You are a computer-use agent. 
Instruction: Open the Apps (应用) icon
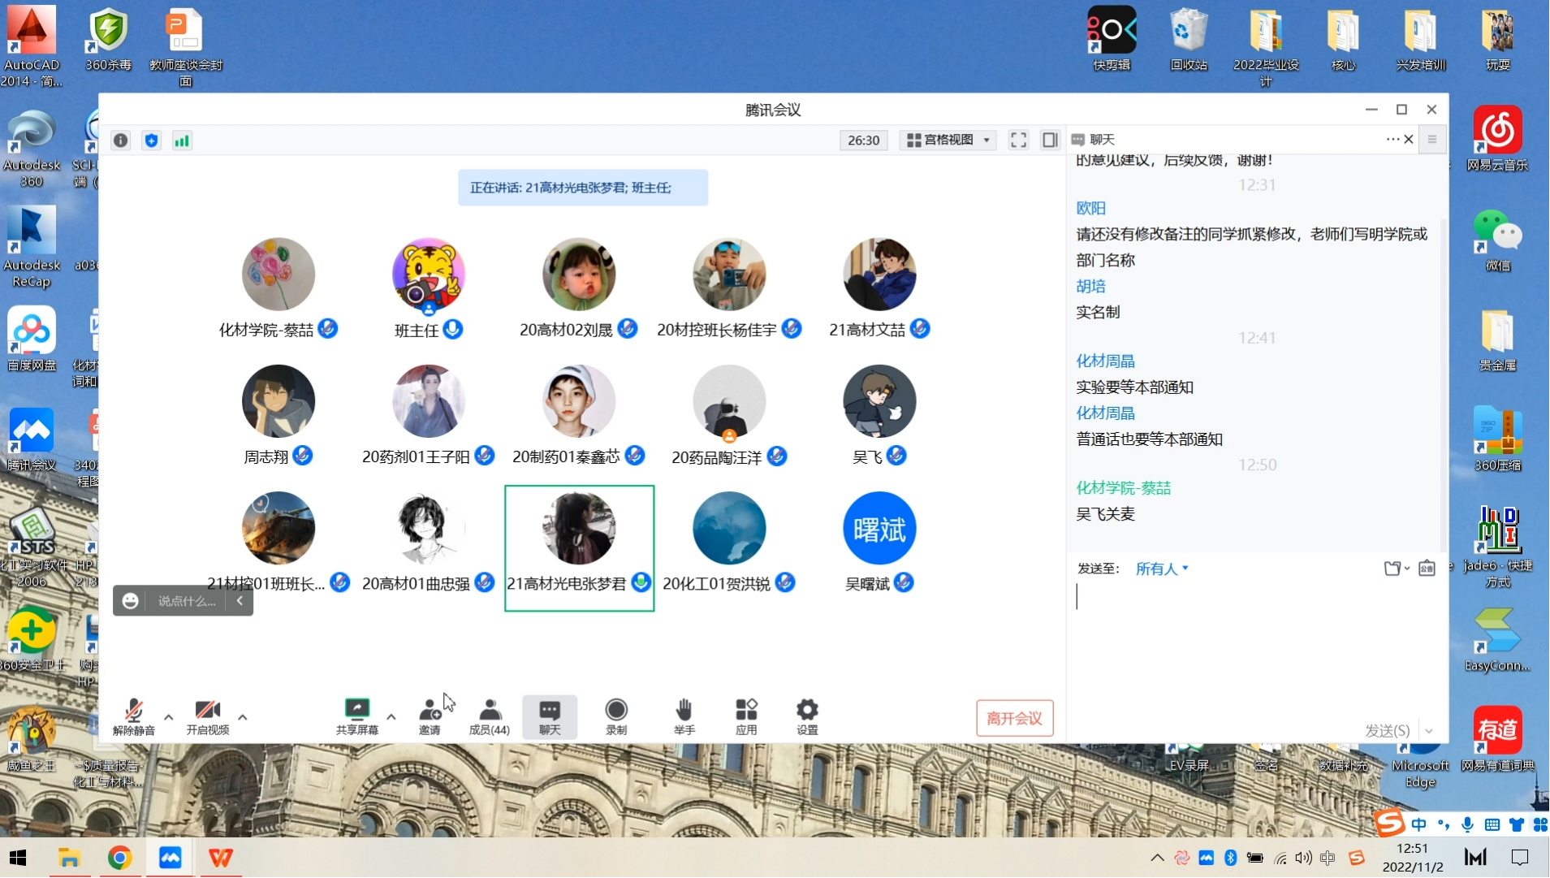[746, 716]
